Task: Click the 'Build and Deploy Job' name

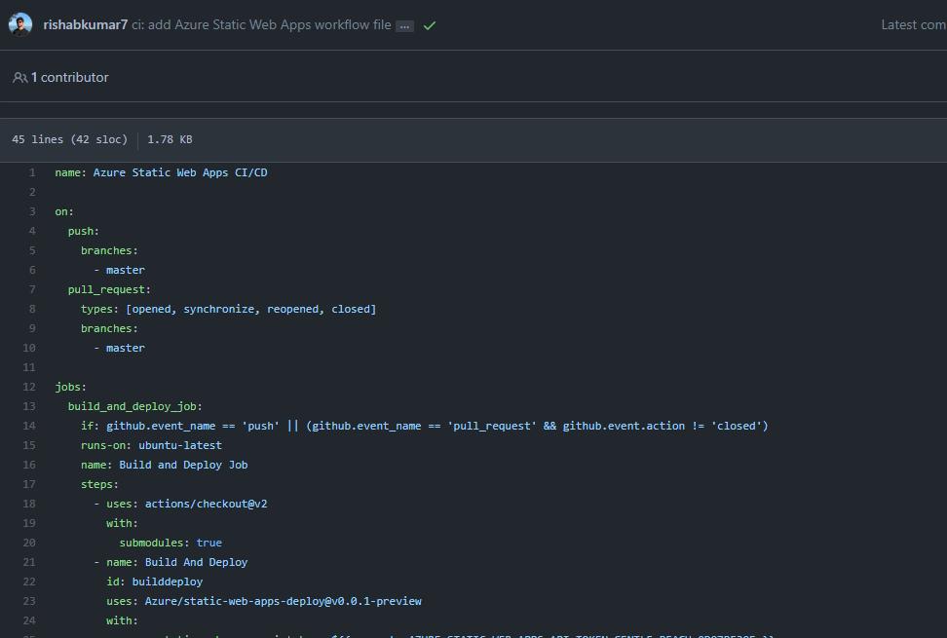Action: click(183, 465)
